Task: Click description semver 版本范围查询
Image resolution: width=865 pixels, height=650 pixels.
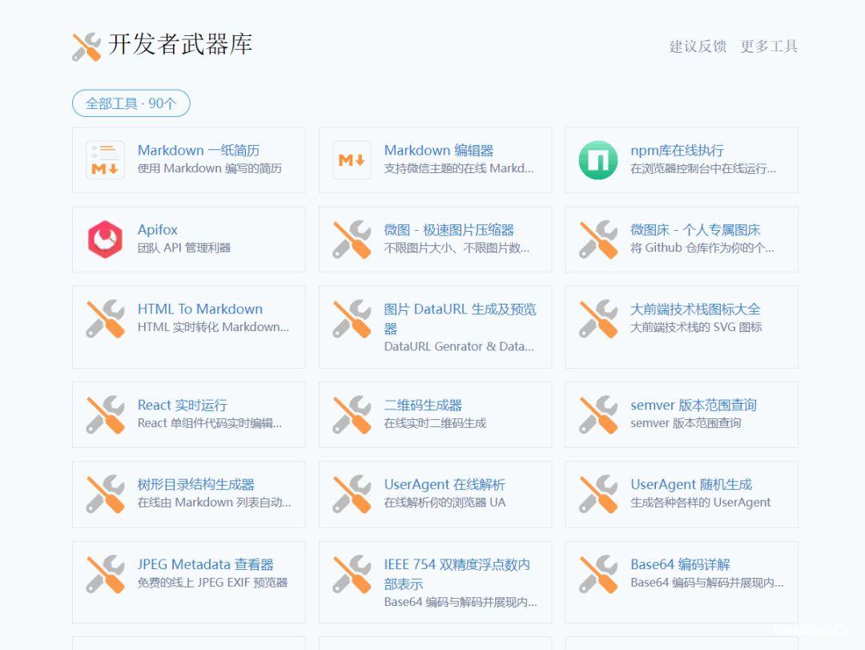Action: (x=686, y=423)
